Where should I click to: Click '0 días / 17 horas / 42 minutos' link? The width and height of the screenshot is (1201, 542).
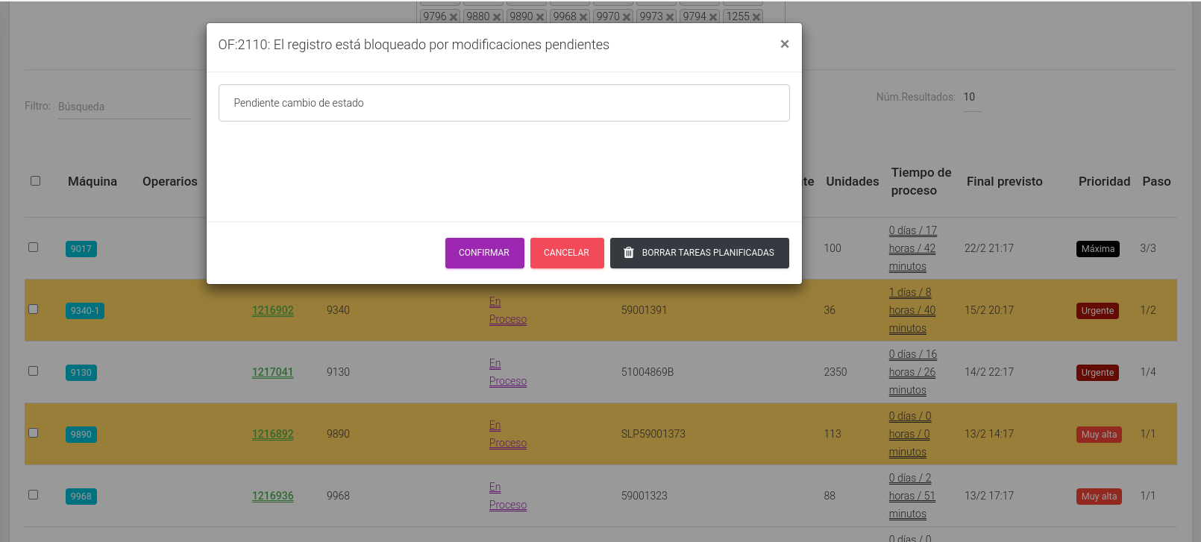(913, 248)
